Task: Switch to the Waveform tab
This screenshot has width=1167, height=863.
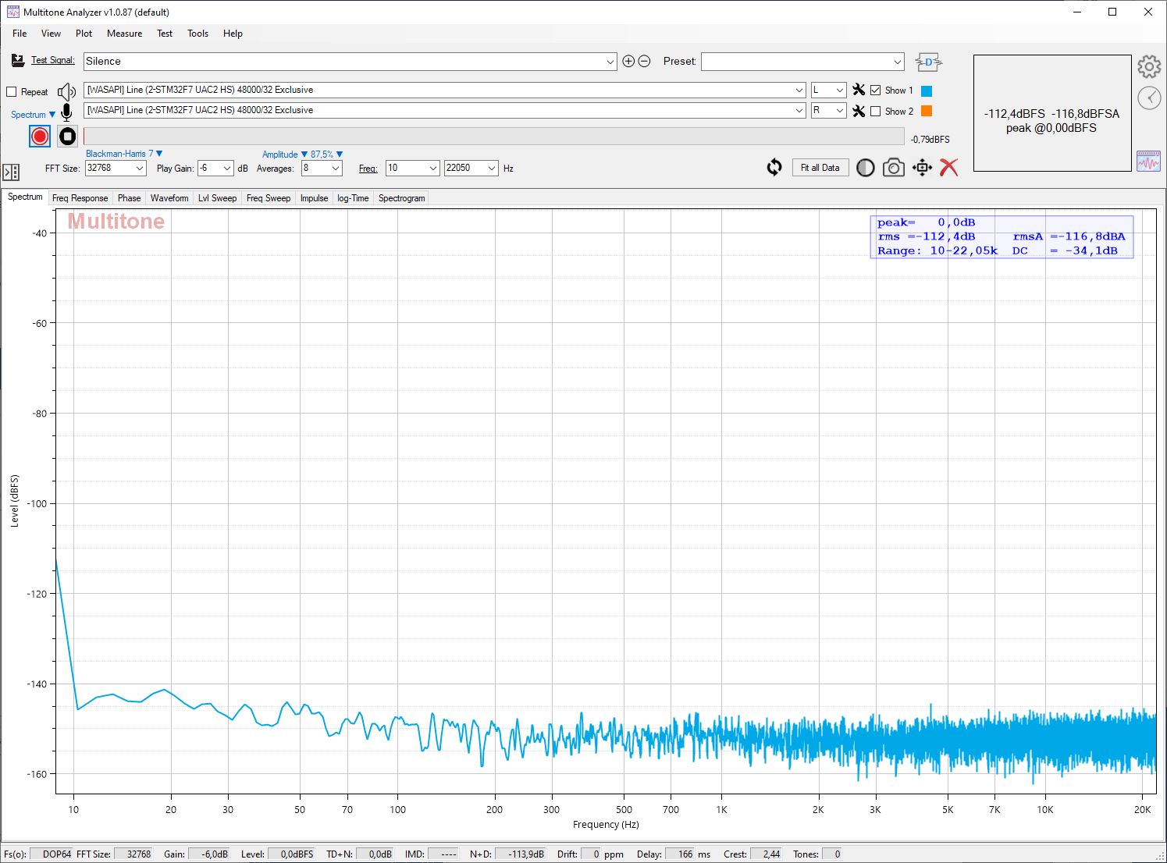Action: click(x=169, y=198)
